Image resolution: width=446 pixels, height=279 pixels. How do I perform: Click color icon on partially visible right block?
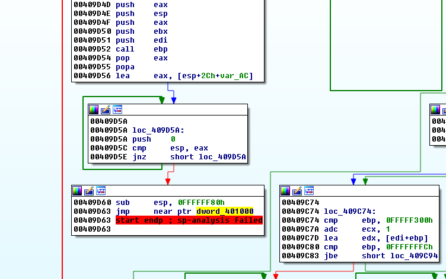(435, 110)
